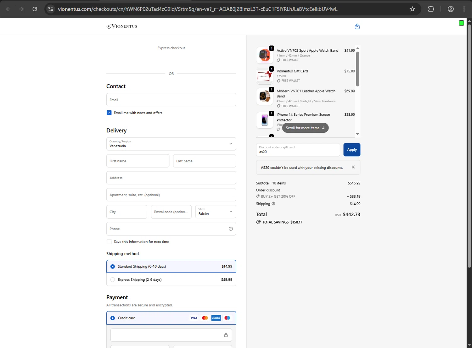Open the Country/Region dropdown
This screenshot has width=472, height=348.
point(171,144)
